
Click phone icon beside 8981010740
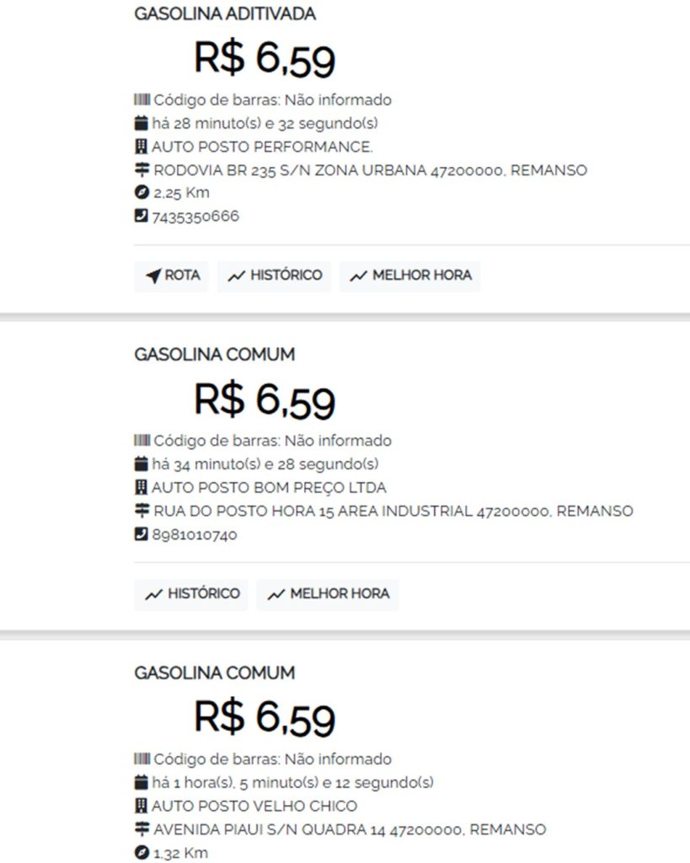click(x=142, y=534)
